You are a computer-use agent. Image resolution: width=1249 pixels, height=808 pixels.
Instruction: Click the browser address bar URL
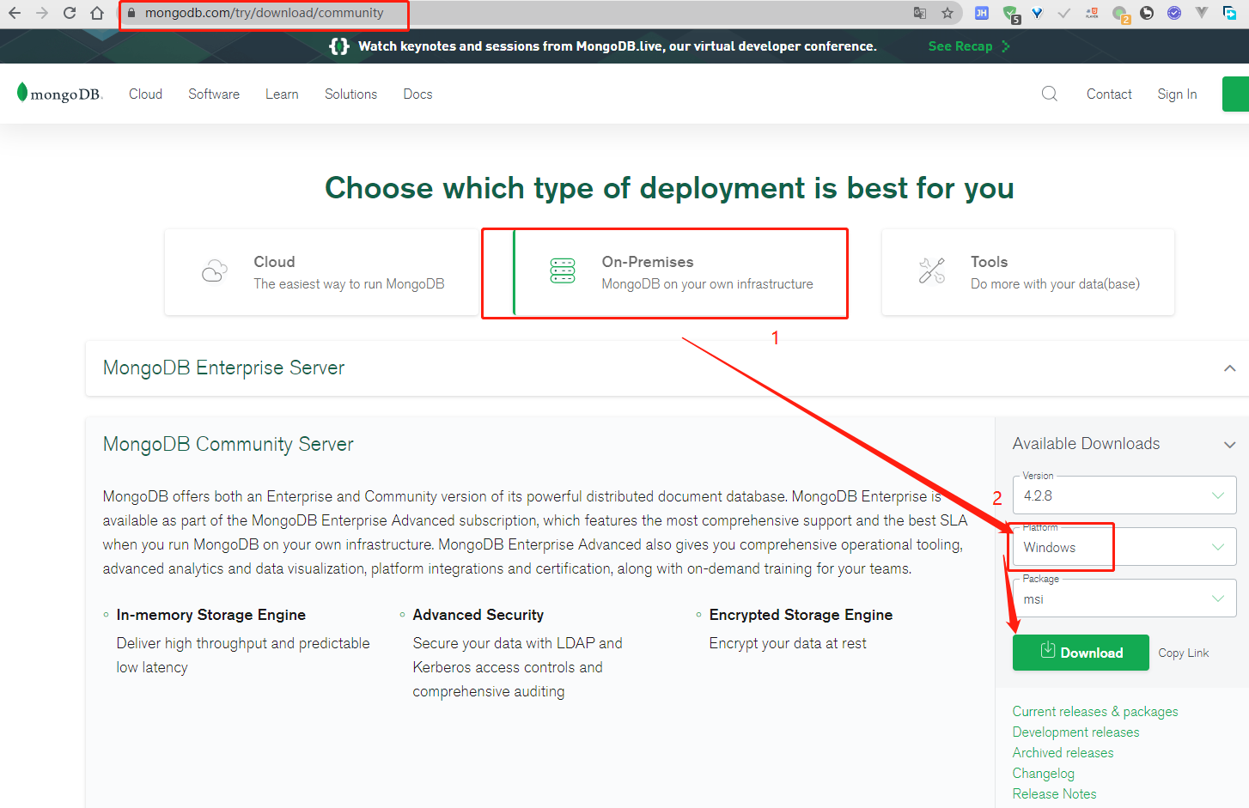pos(264,13)
